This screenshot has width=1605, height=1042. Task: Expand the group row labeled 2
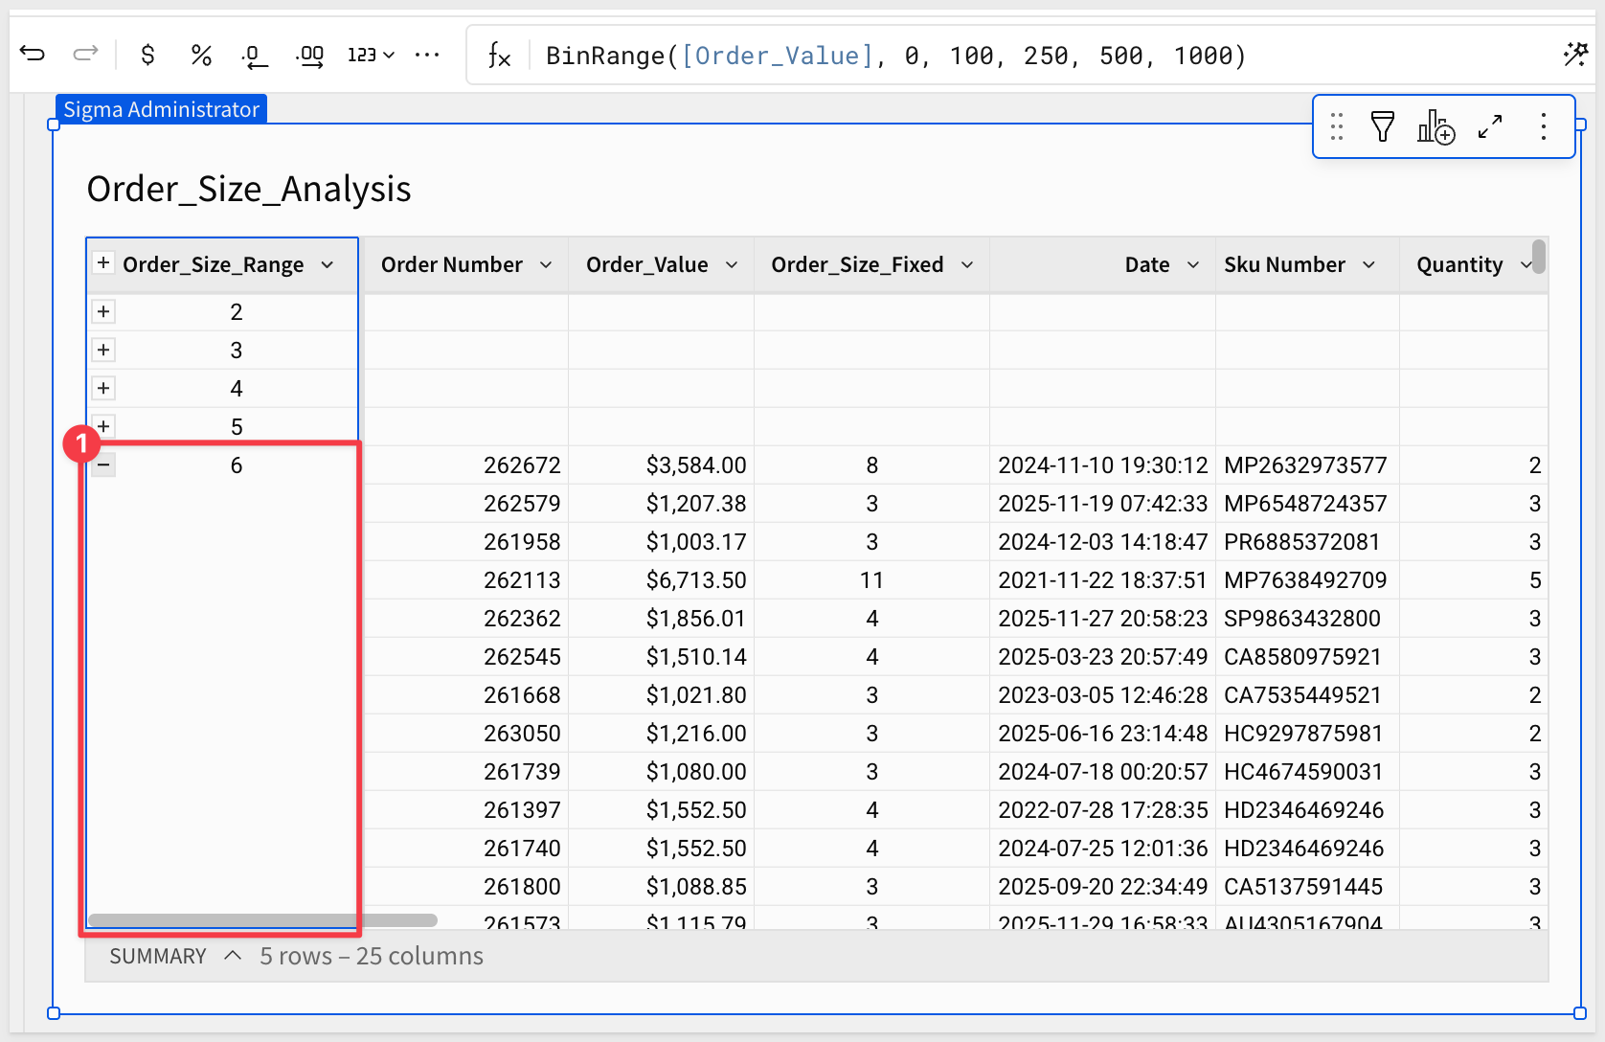(x=103, y=312)
